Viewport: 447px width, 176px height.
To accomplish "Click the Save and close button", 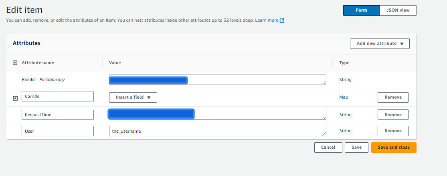I will tap(394, 148).
